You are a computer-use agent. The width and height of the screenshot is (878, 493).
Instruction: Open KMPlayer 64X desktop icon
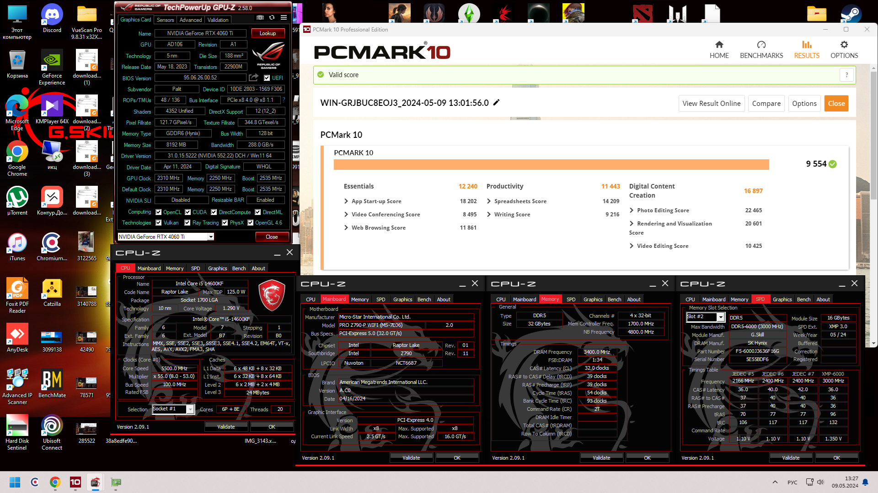[52, 110]
